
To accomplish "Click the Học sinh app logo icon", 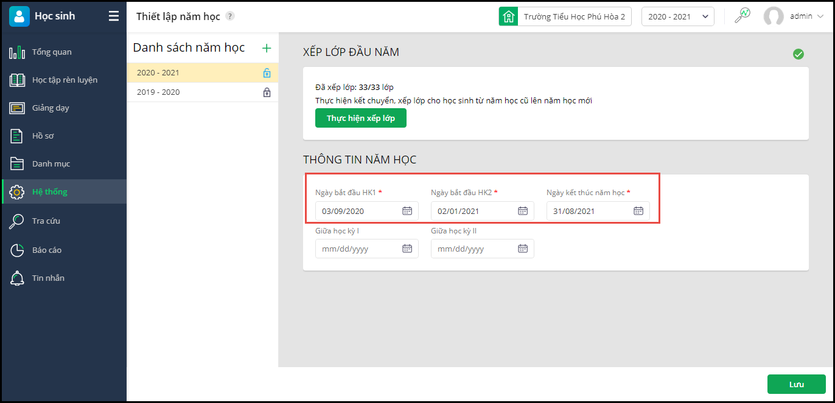I will coord(19,16).
